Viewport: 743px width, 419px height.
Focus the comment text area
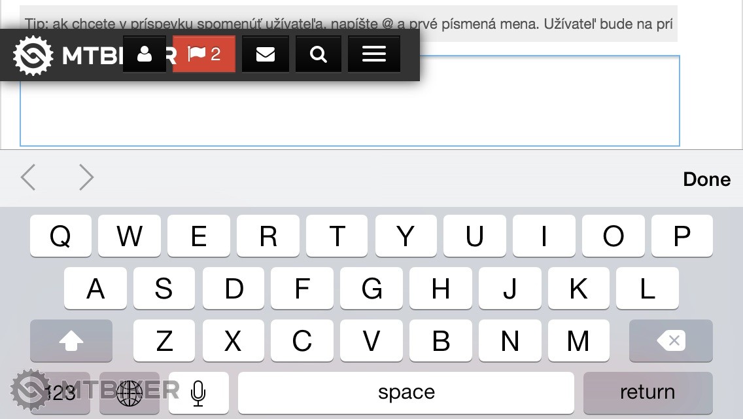pos(350,101)
